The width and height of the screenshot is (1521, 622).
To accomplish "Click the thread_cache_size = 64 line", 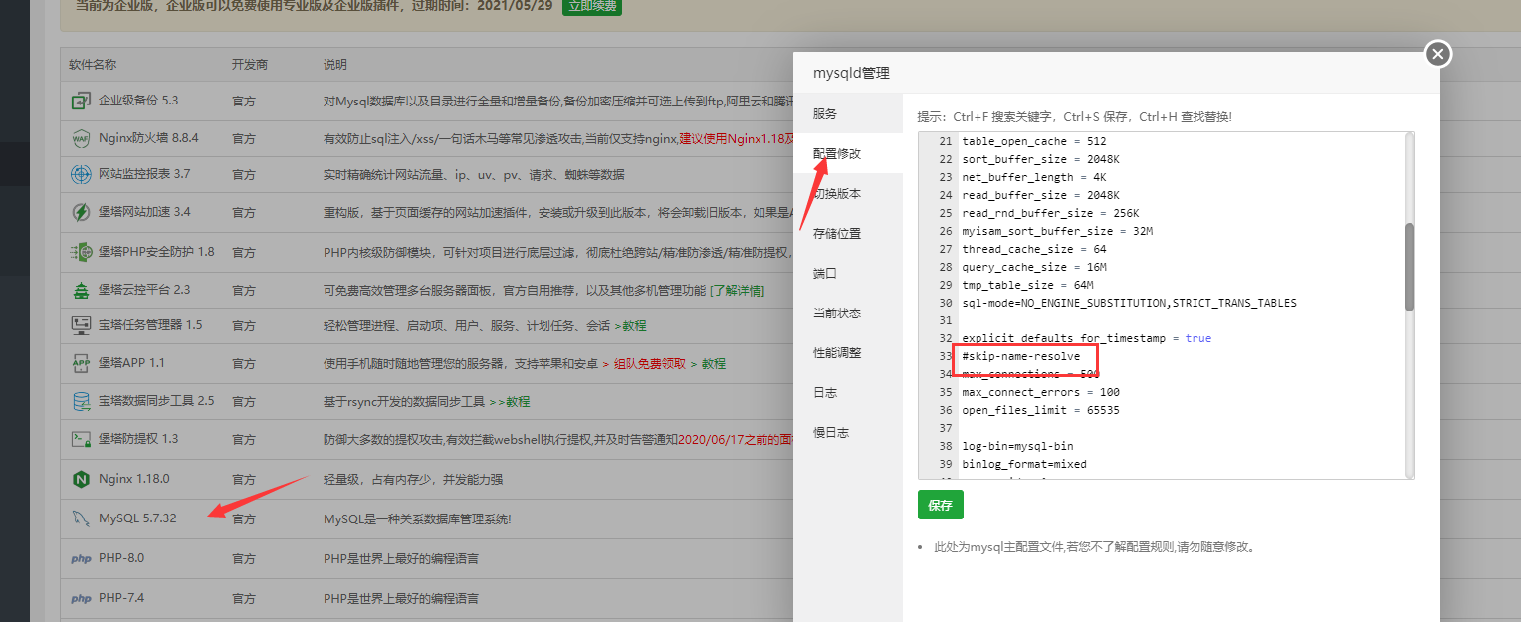I will pos(1034,249).
